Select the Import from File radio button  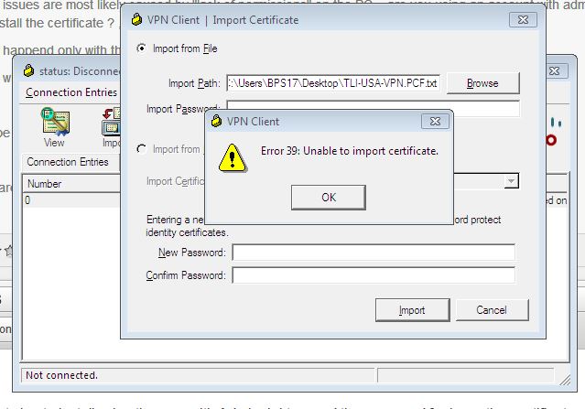click(x=141, y=48)
